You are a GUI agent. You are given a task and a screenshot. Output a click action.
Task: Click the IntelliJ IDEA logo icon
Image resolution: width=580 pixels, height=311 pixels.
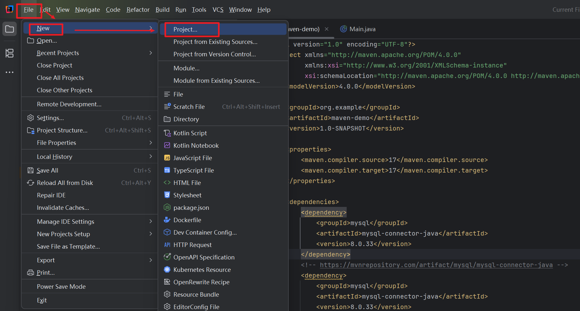pyautogui.click(x=10, y=10)
